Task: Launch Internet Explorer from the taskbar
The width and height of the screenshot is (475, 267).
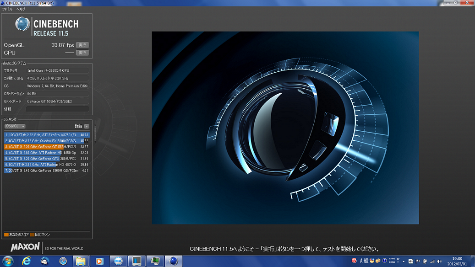Action: (27, 261)
